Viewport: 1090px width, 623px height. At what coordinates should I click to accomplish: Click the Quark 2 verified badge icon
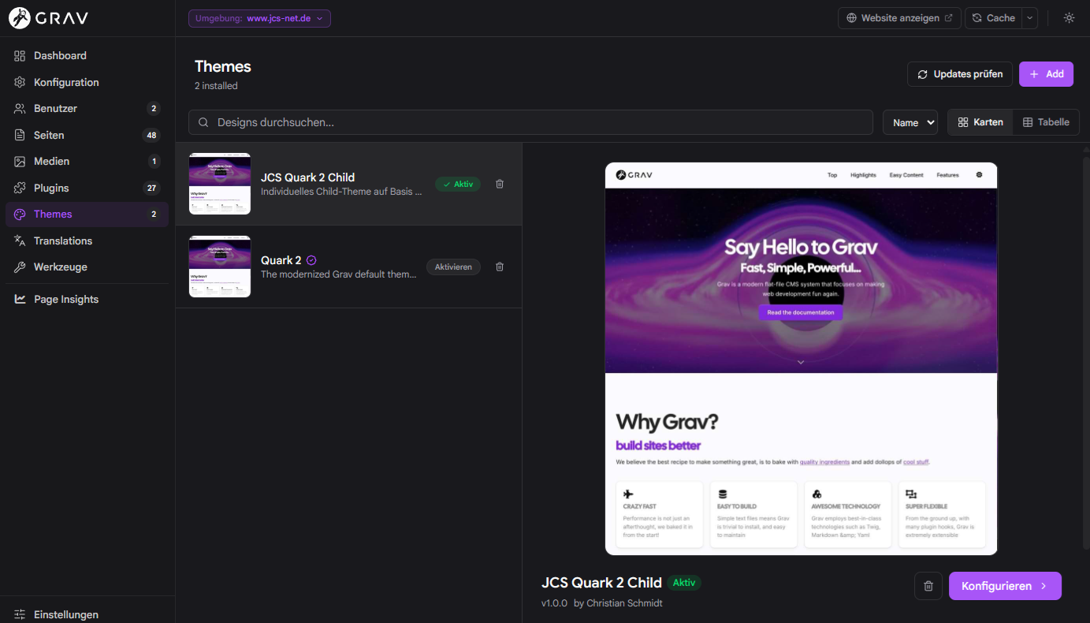pos(311,260)
